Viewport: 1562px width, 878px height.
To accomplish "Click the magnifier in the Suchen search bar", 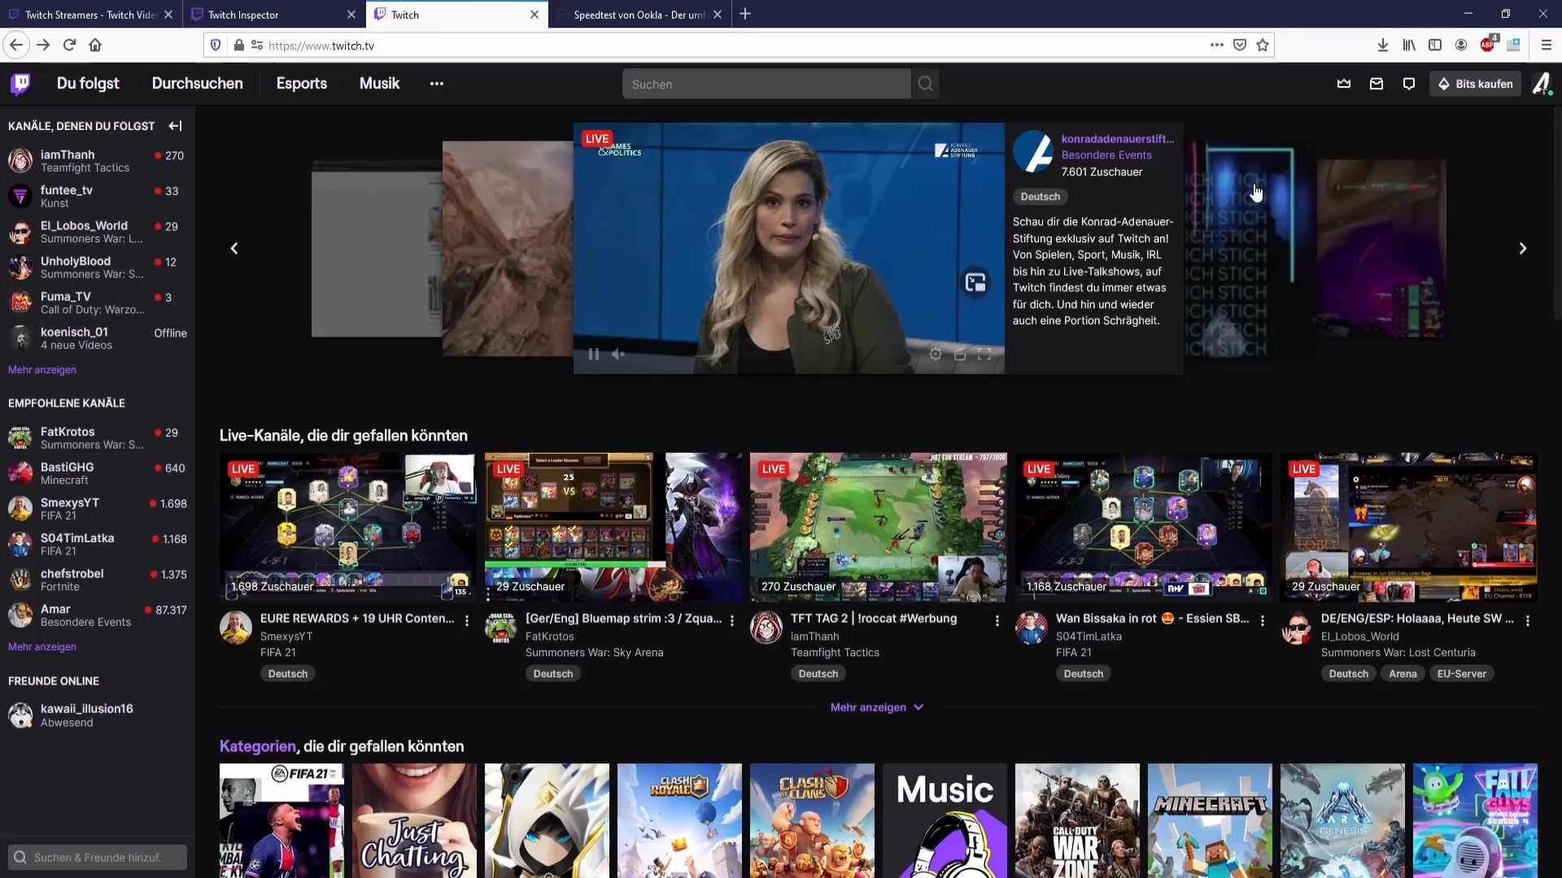I will pyautogui.click(x=926, y=83).
